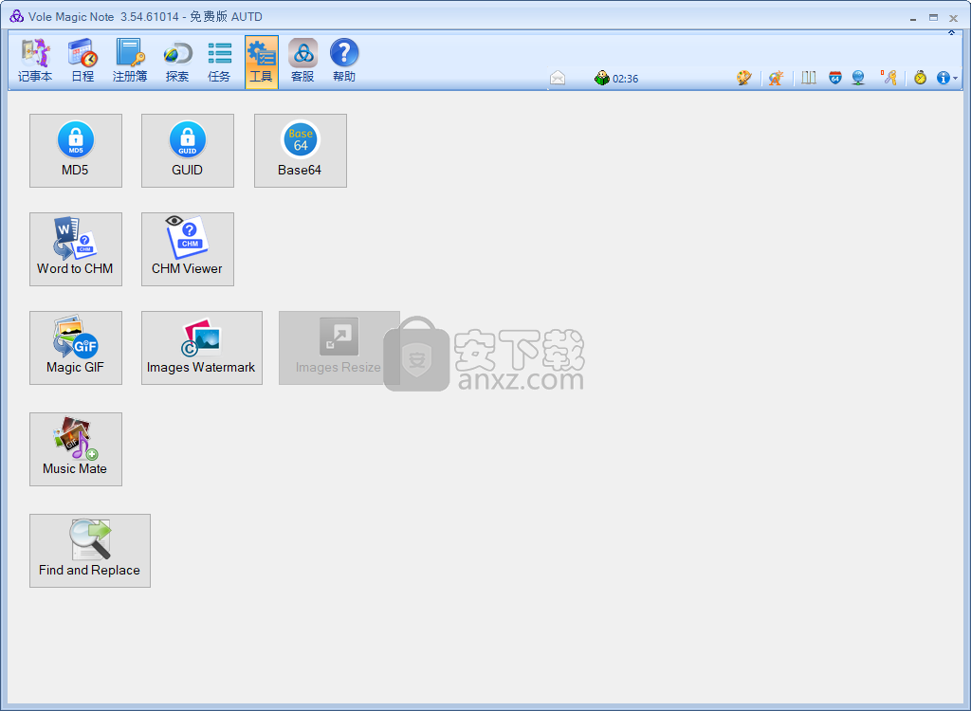Launch the MD5 tool
Screen dimensions: 971x711
pyautogui.click(x=76, y=151)
